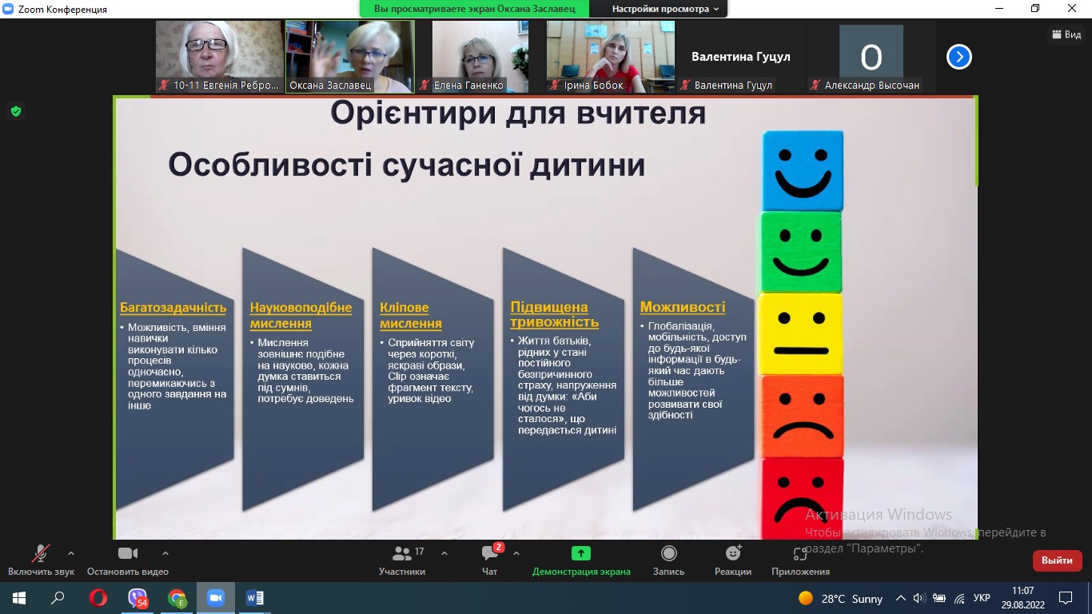Unmute the microphone in the toolbar
This screenshot has width=1092, height=614.
point(40,554)
